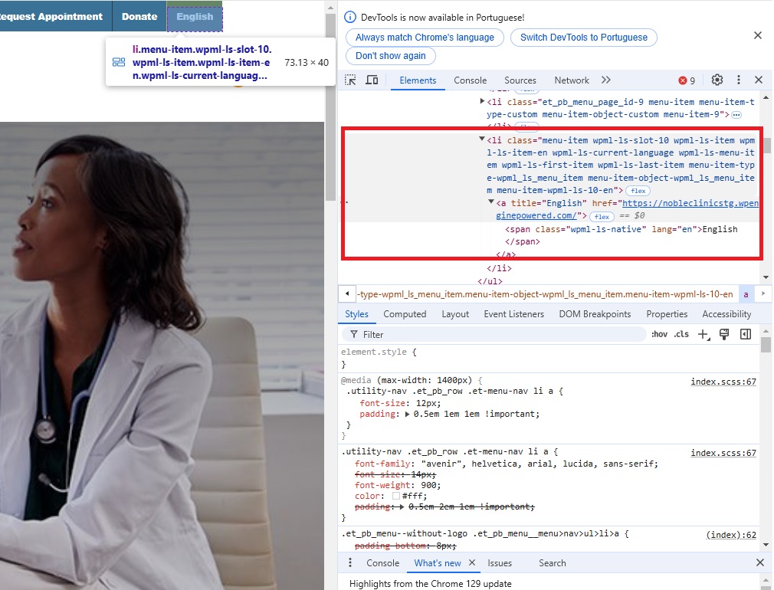Switch to the top Console tab
The height and width of the screenshot is (590, 774).
(x=470, y=80)
